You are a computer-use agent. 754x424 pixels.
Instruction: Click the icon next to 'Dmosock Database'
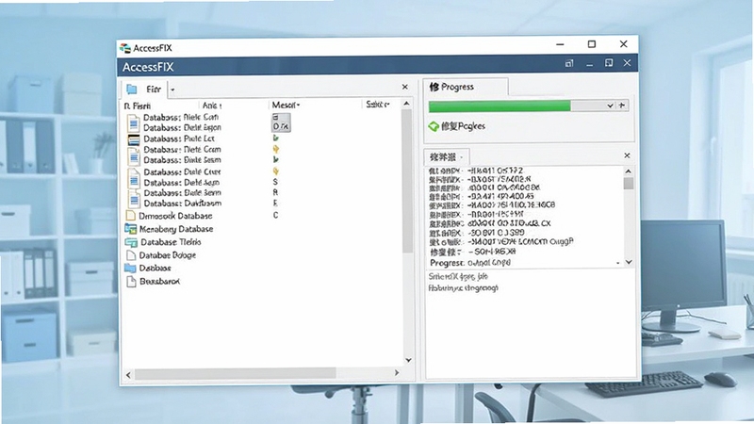(x=130, y=216)
